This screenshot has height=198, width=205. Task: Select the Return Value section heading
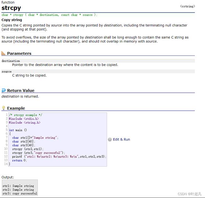21,90
